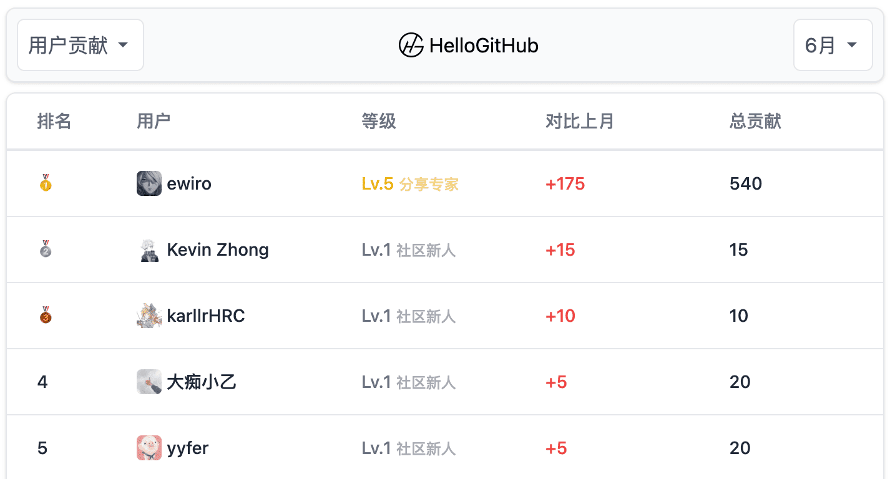Viewport: 890px width, 479px height.
Task: Click the 总贡献 column header
Action: pyautogui.click(x=755, y=121)
